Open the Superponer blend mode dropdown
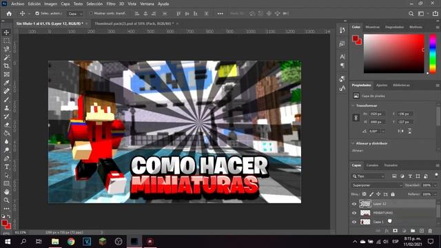This screenshot has height=248, width=441. click(x=377, y=185)
